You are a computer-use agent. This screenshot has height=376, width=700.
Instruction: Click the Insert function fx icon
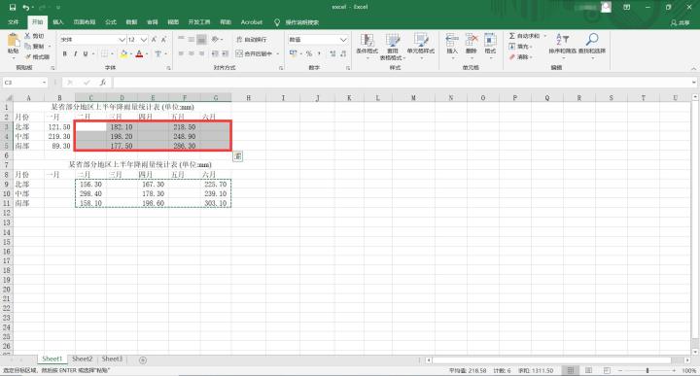click(x=103, y=83)
